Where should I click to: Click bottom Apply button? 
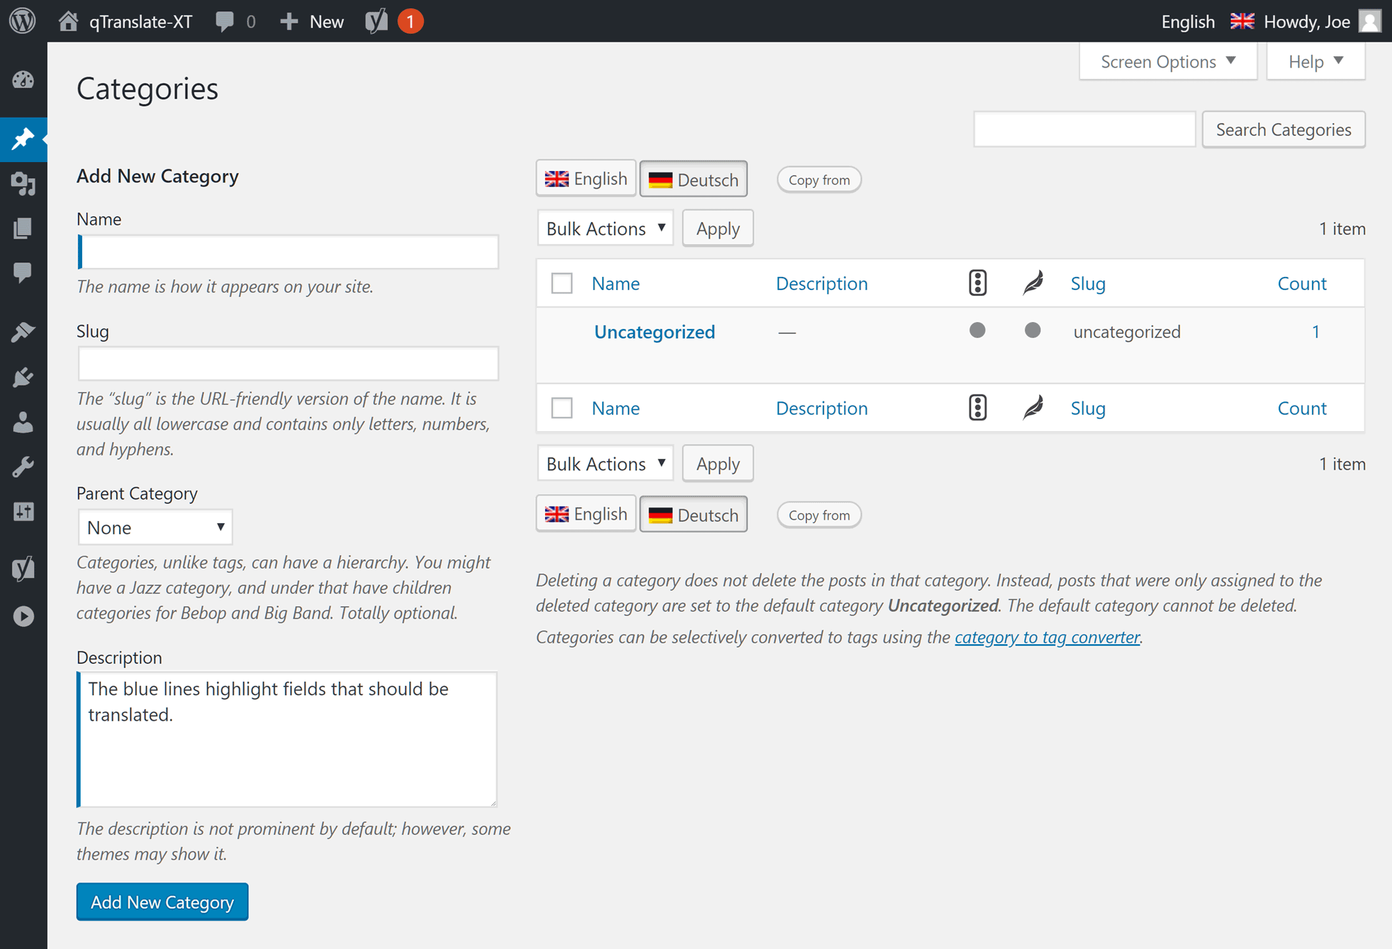coord(718,463)
